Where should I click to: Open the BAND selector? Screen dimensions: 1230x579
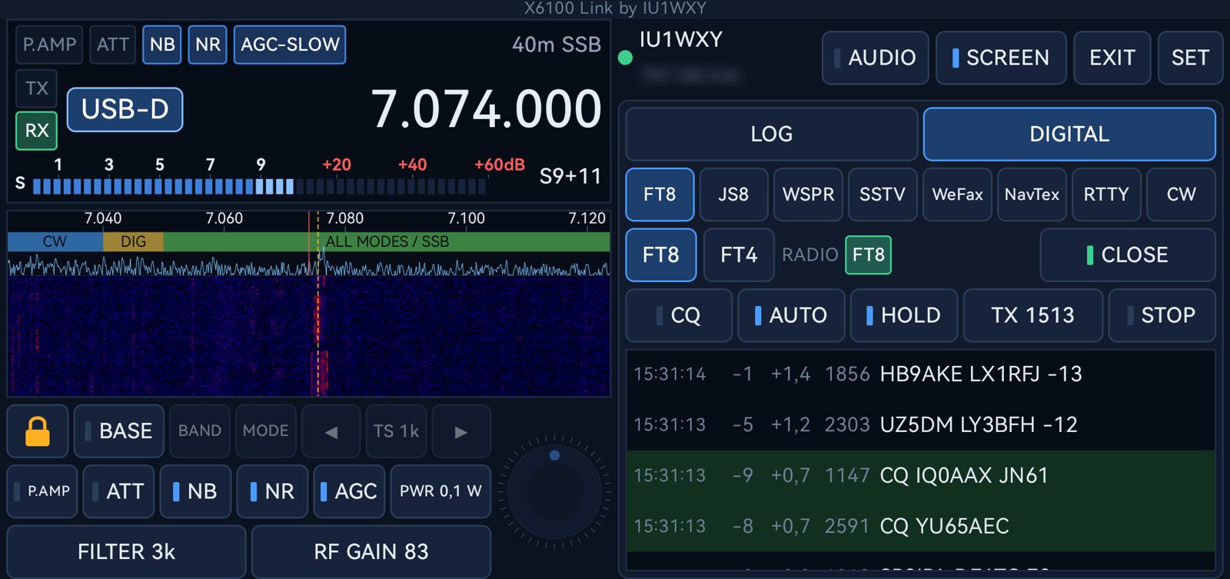click(x=200, y=431)
